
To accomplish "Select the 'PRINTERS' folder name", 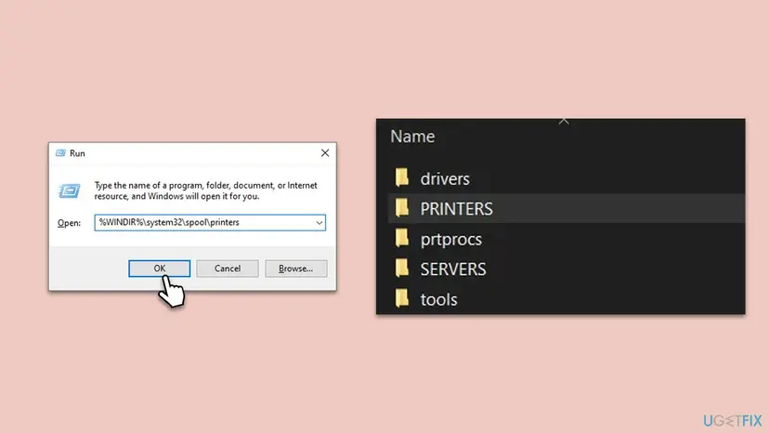I will [457, 209].
